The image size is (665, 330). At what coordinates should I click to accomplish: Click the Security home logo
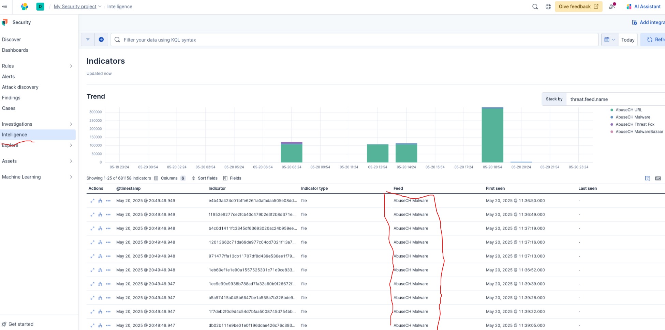5,22
